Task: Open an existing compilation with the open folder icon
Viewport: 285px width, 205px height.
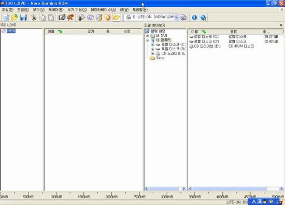Action: tap(15, 18)
